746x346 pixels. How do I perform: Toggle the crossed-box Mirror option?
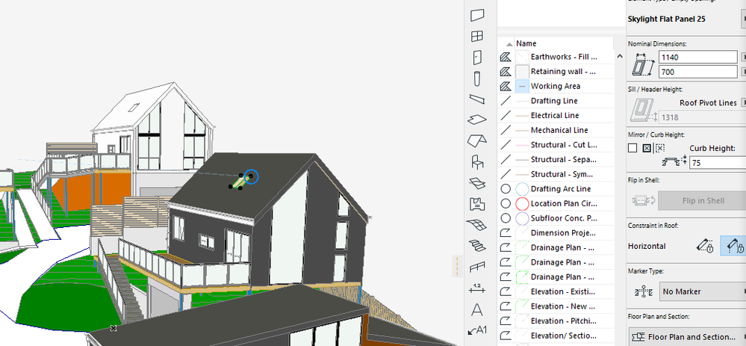[646, 149]
